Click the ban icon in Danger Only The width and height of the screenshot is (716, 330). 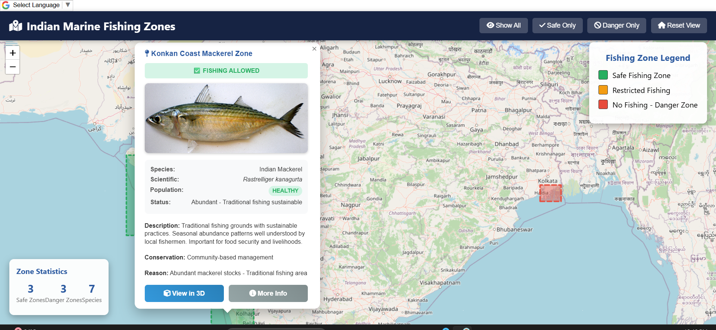(597, 25)
